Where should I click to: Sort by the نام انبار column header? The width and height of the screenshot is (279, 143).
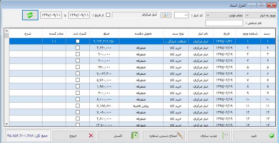[201, 33]
